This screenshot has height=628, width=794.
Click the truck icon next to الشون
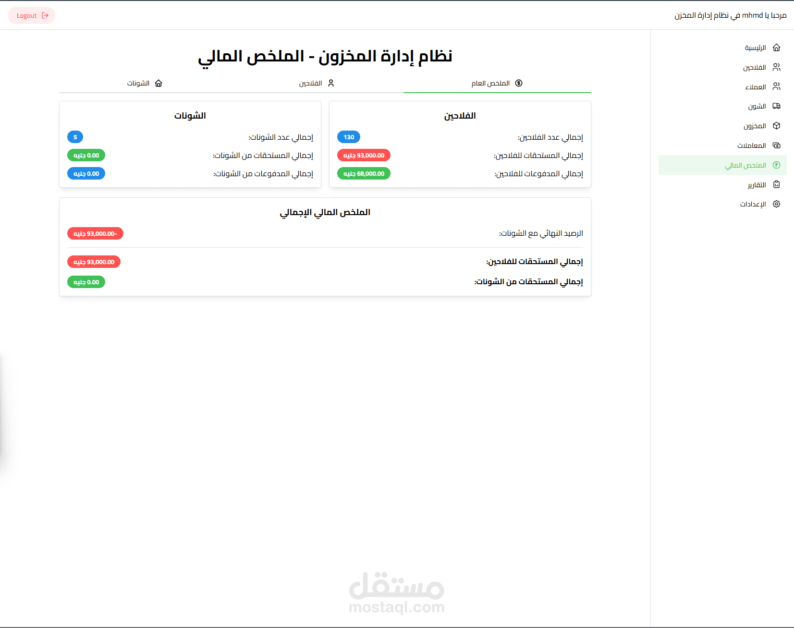[777, 106]
